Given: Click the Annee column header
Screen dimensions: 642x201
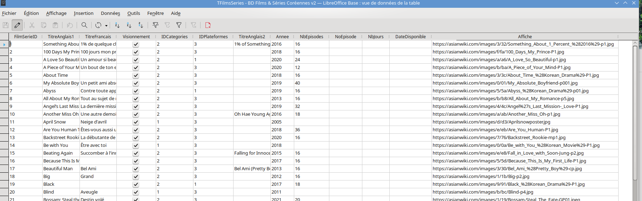Looking at the screenshot, I should [x=282, y=36].
